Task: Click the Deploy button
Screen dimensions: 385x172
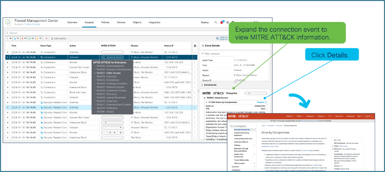Action: tap(205, 23)
